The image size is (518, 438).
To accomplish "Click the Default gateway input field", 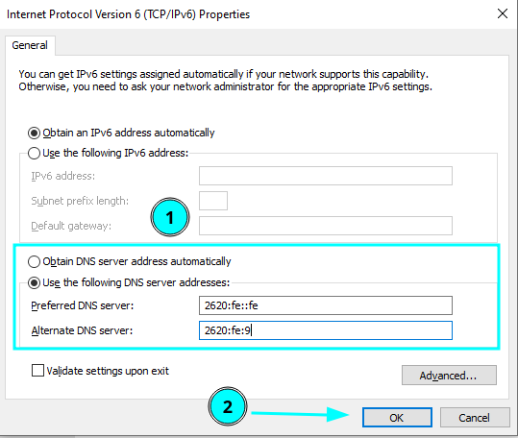I will [326, 226].
